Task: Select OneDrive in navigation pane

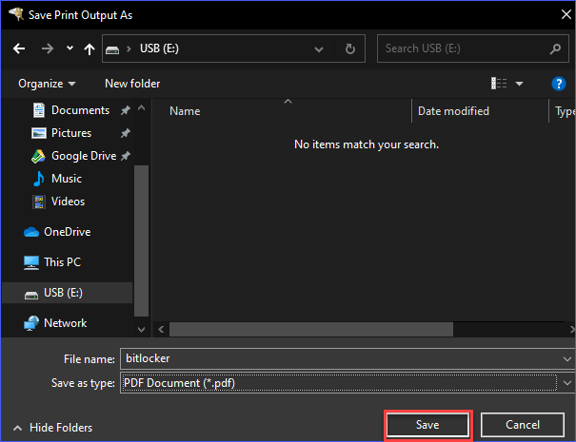Action: [66, 232]
